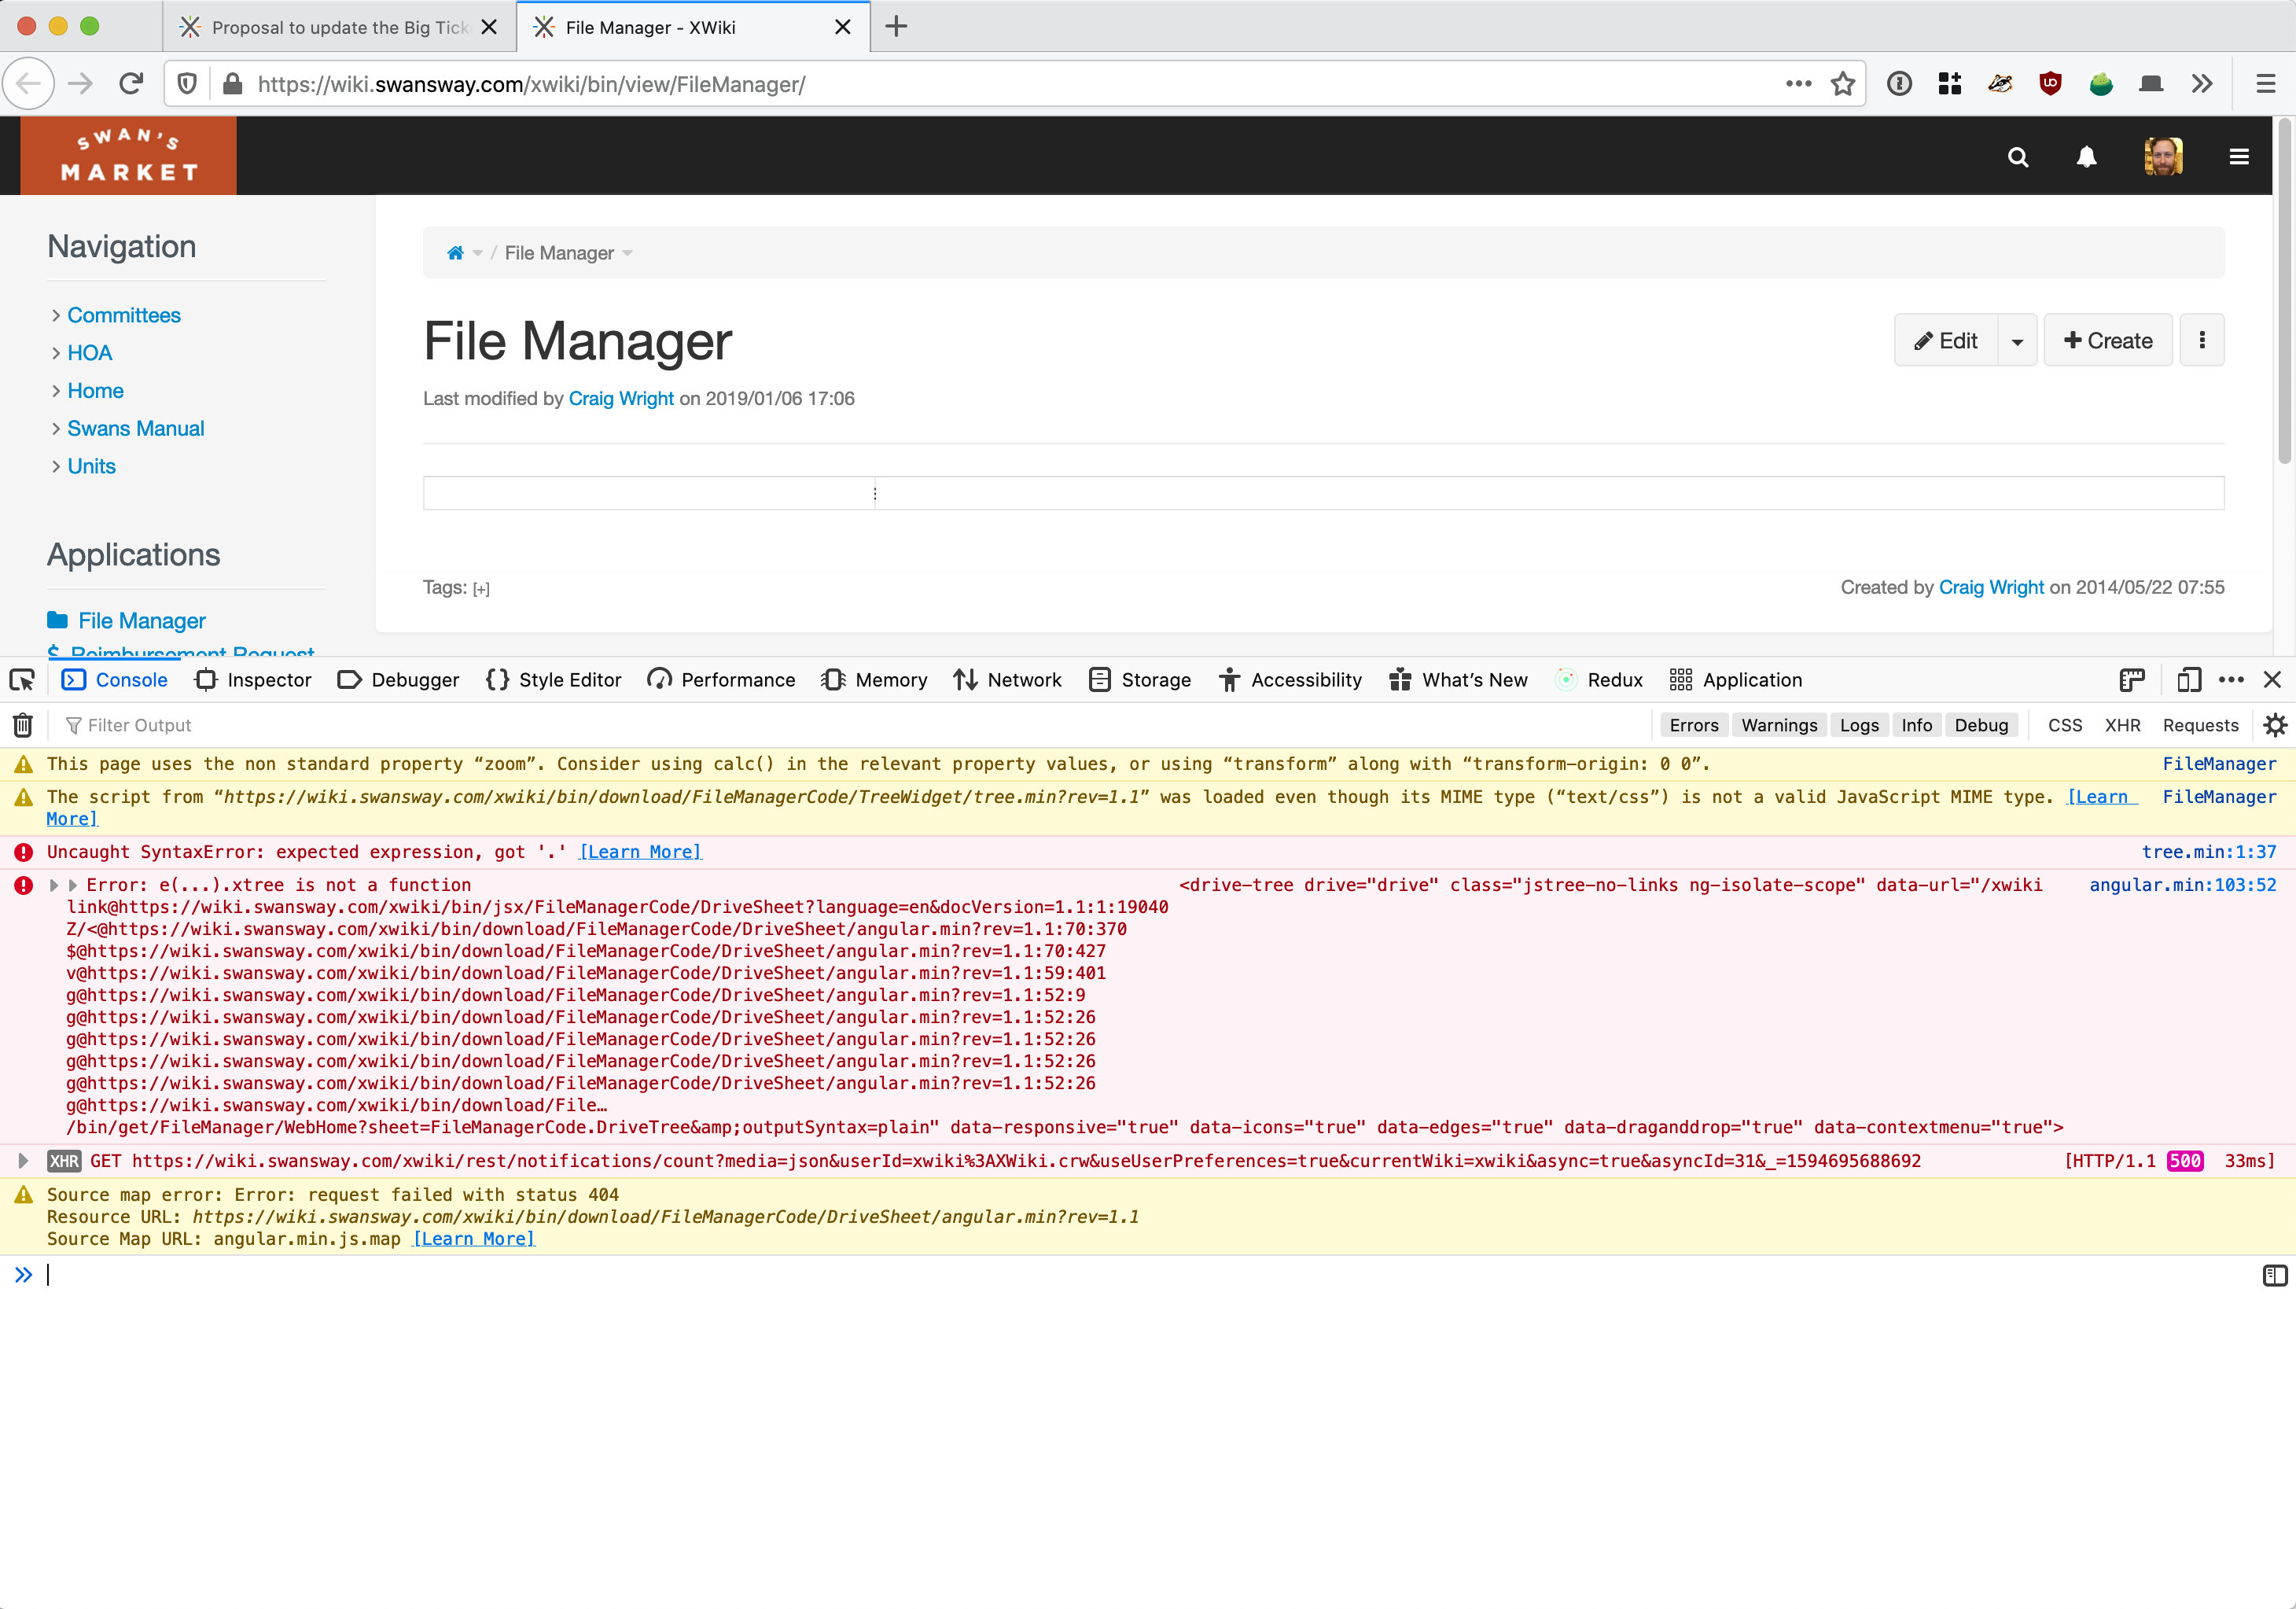Switch to multi-line editor mode icon

[2275, 1275]
